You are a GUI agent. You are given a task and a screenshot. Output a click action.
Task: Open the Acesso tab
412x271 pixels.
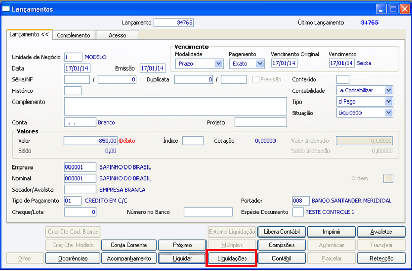(x=117, y=35)
